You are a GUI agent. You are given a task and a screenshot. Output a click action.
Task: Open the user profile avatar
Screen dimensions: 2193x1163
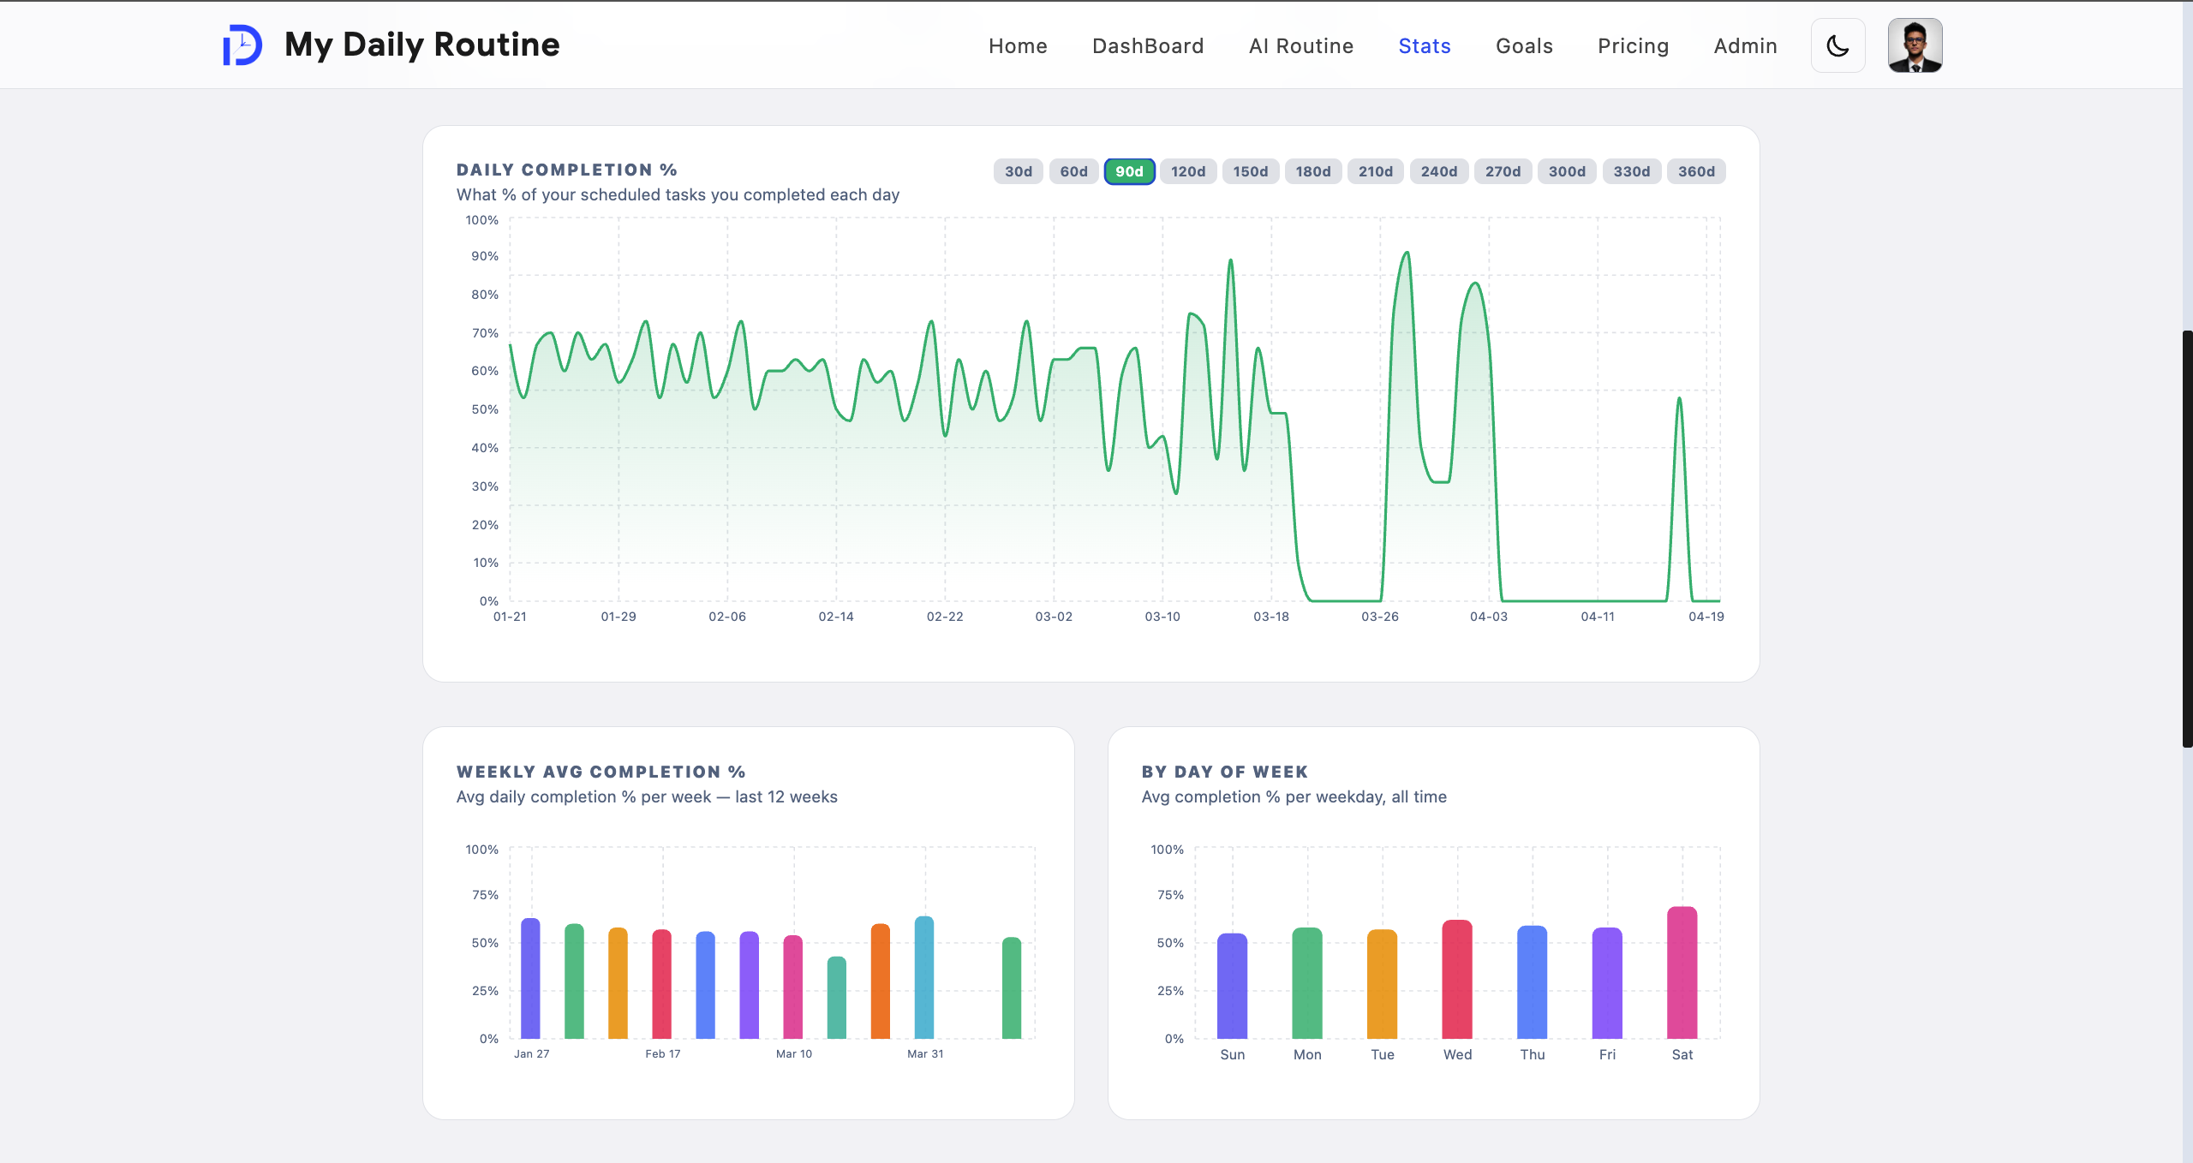coord(1915,45)
